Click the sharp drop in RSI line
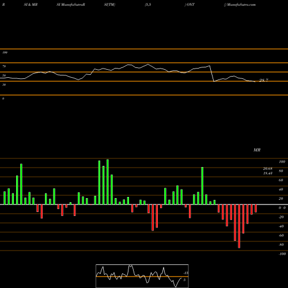Screen dimensions: 288x288 [212, 74]
